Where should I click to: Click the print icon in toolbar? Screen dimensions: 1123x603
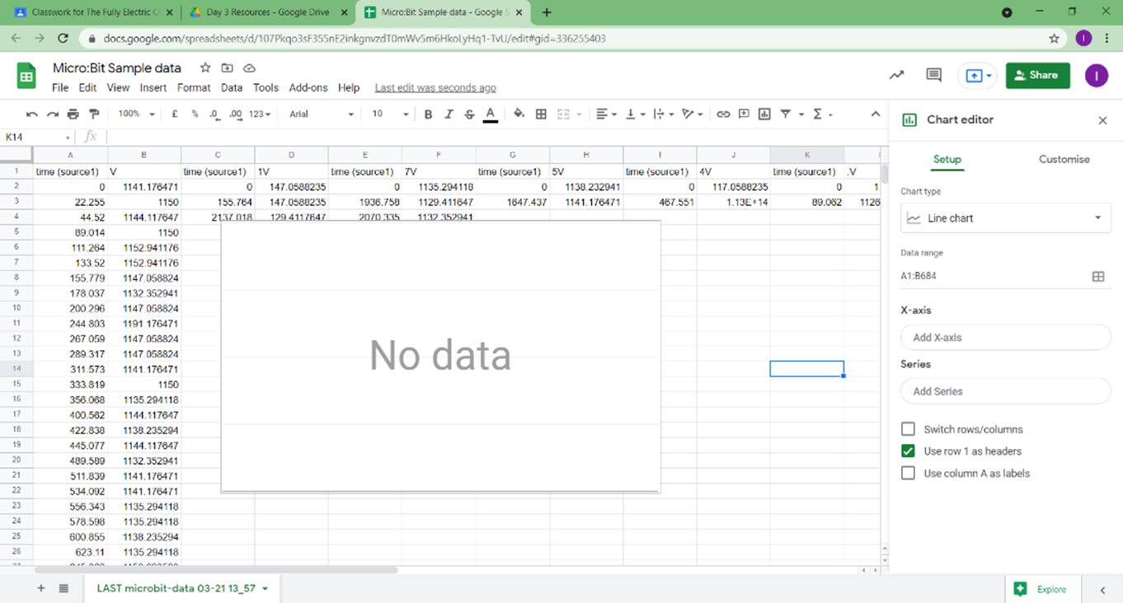click(x=73, y=115)
